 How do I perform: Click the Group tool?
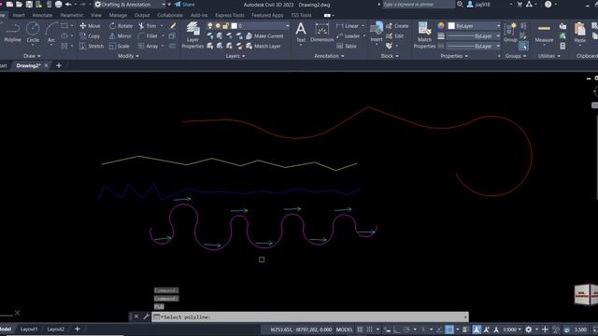[510, 33]
